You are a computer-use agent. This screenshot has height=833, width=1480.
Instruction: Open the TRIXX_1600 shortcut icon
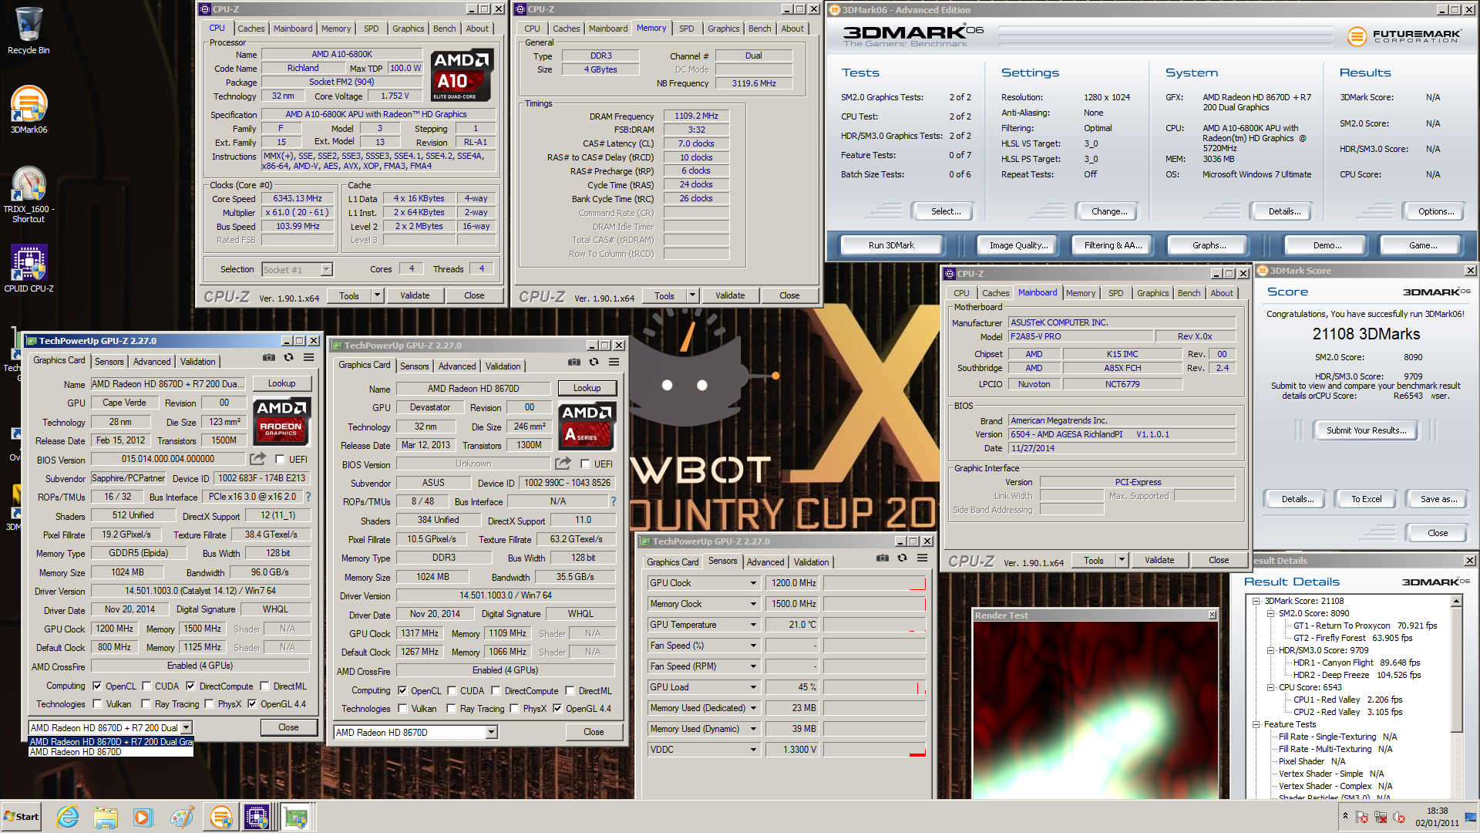pos(29,194)
